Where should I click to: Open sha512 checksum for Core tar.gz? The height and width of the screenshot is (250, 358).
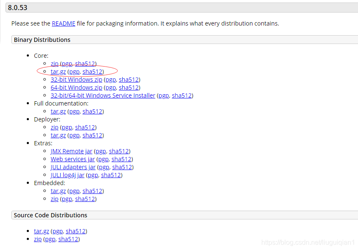93,72
